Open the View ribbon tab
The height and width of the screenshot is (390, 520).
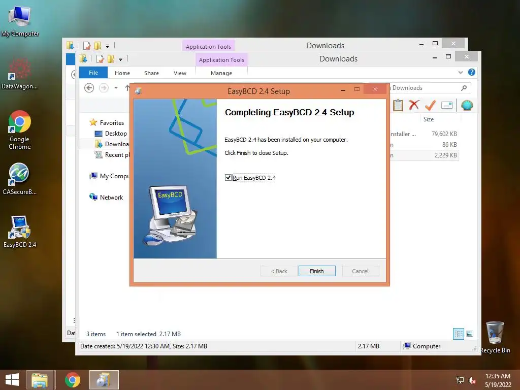coord(180,73)
